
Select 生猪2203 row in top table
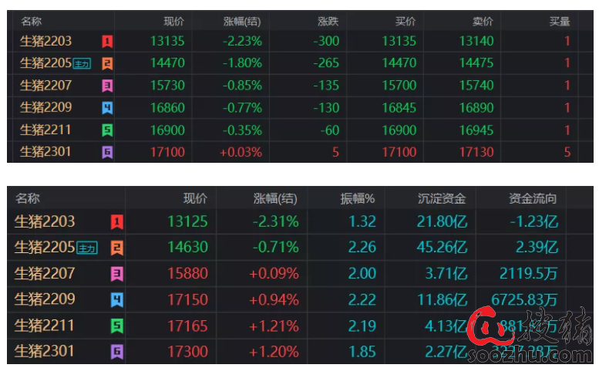[45, 41]
